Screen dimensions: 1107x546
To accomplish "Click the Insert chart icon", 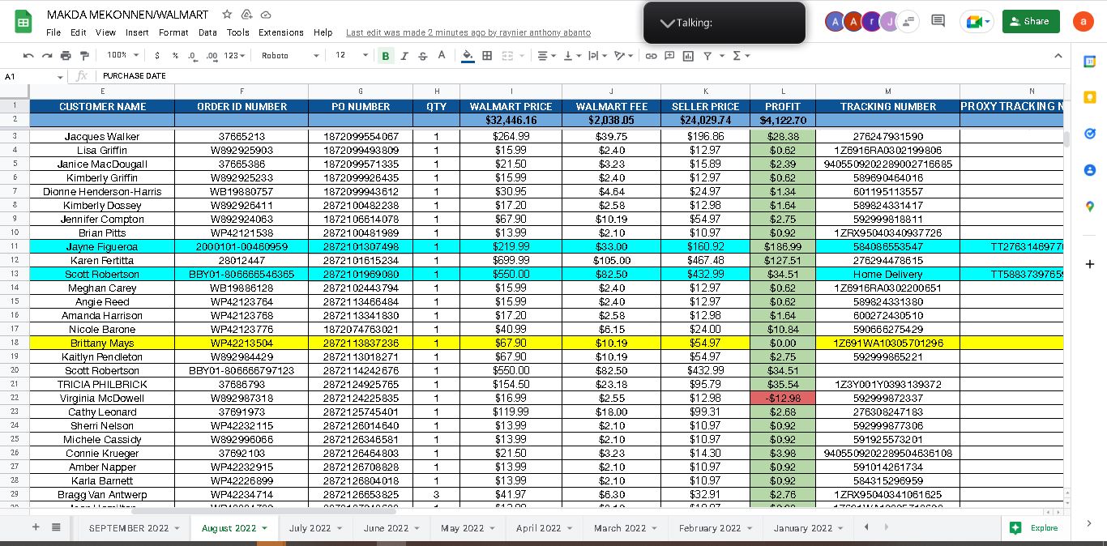I will coord(688,56).
